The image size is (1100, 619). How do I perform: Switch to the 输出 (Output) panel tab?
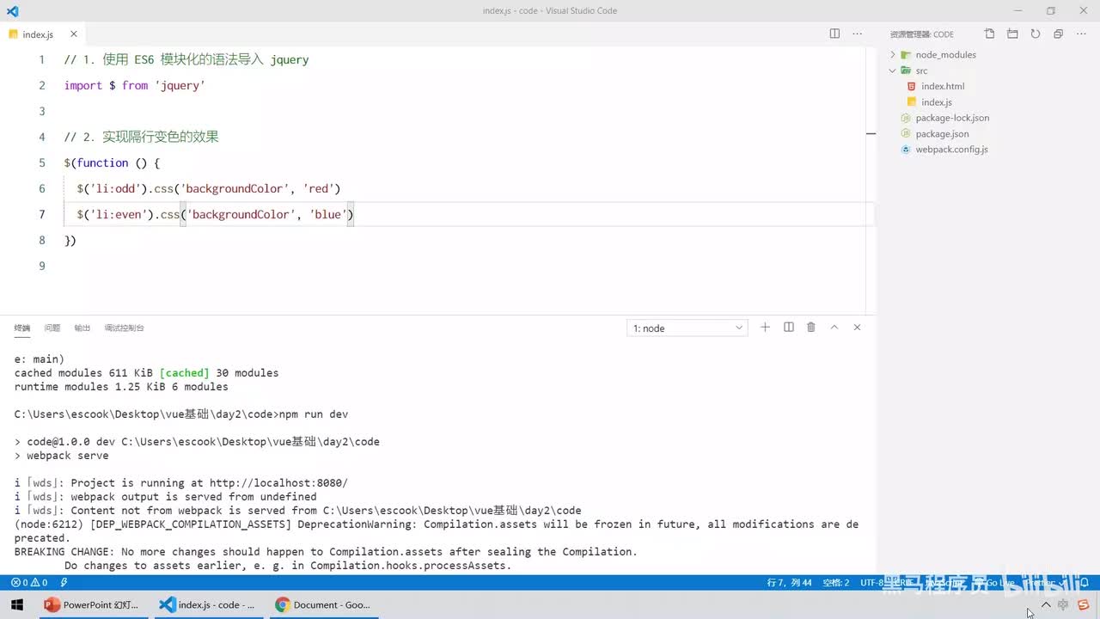tap(82, 328)
